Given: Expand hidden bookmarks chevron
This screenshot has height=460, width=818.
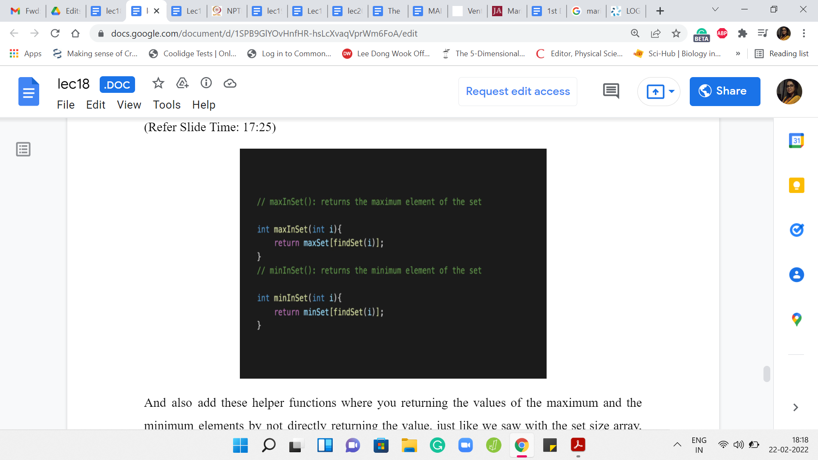Looking at the screenshot, I should 738,54.
